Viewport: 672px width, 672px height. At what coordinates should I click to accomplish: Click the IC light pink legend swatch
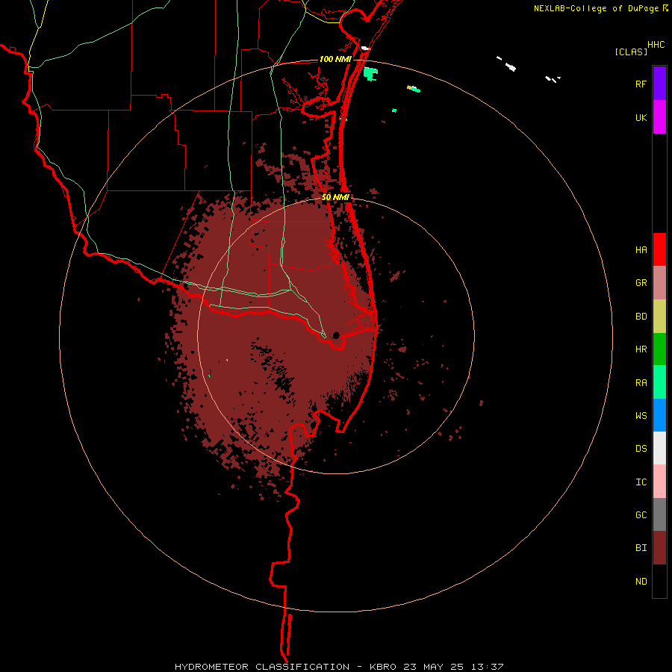click(x=659, y=482)
